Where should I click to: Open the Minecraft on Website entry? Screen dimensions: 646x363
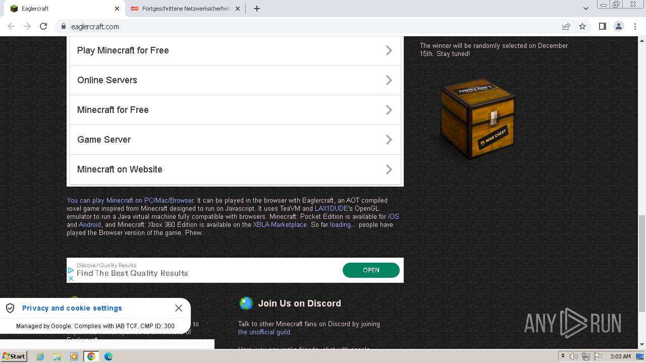235,169
